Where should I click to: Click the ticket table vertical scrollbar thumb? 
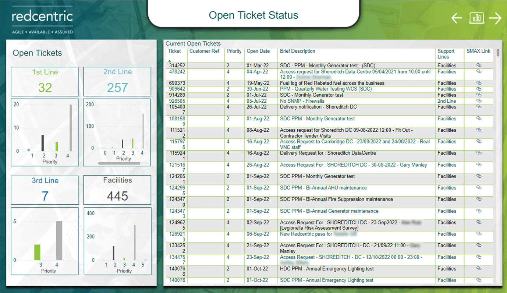pos(498,53)
